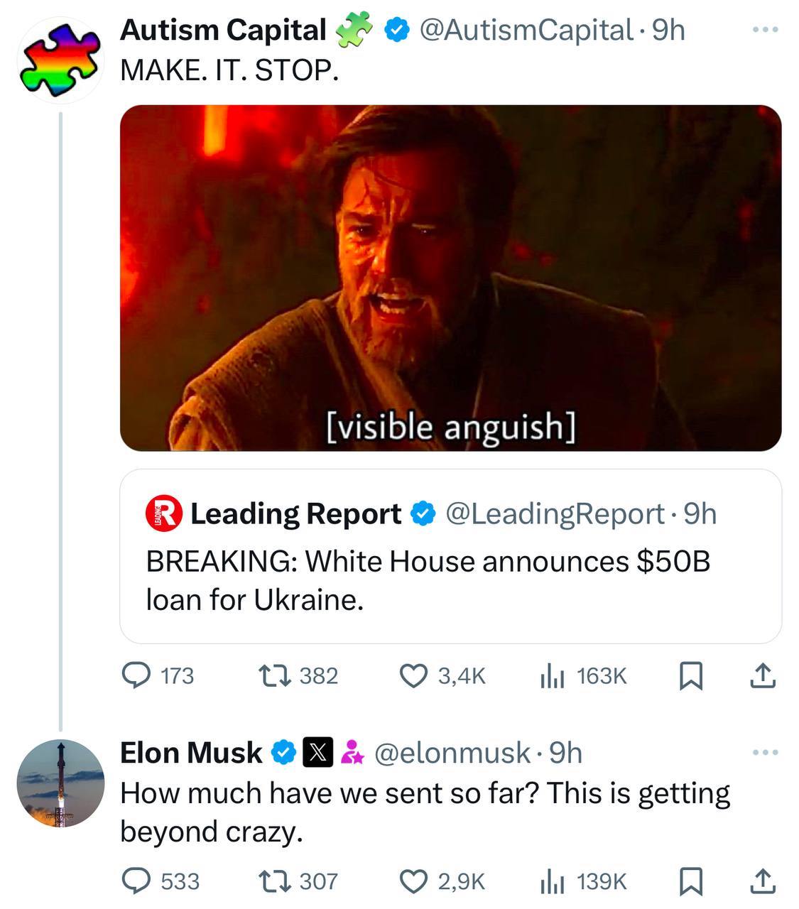799x909 pixels.
Task: Click Elon Musk's rocket profile picture
Action: (60, 783)
